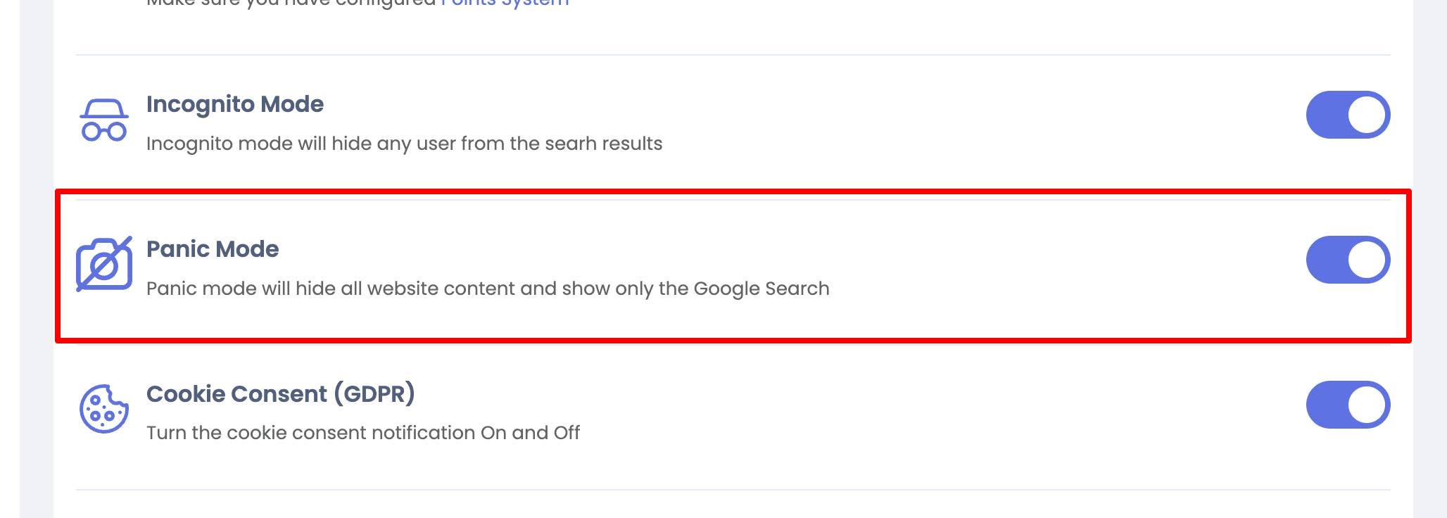Turn off the Panic Mode switch

coord(1348,260)
